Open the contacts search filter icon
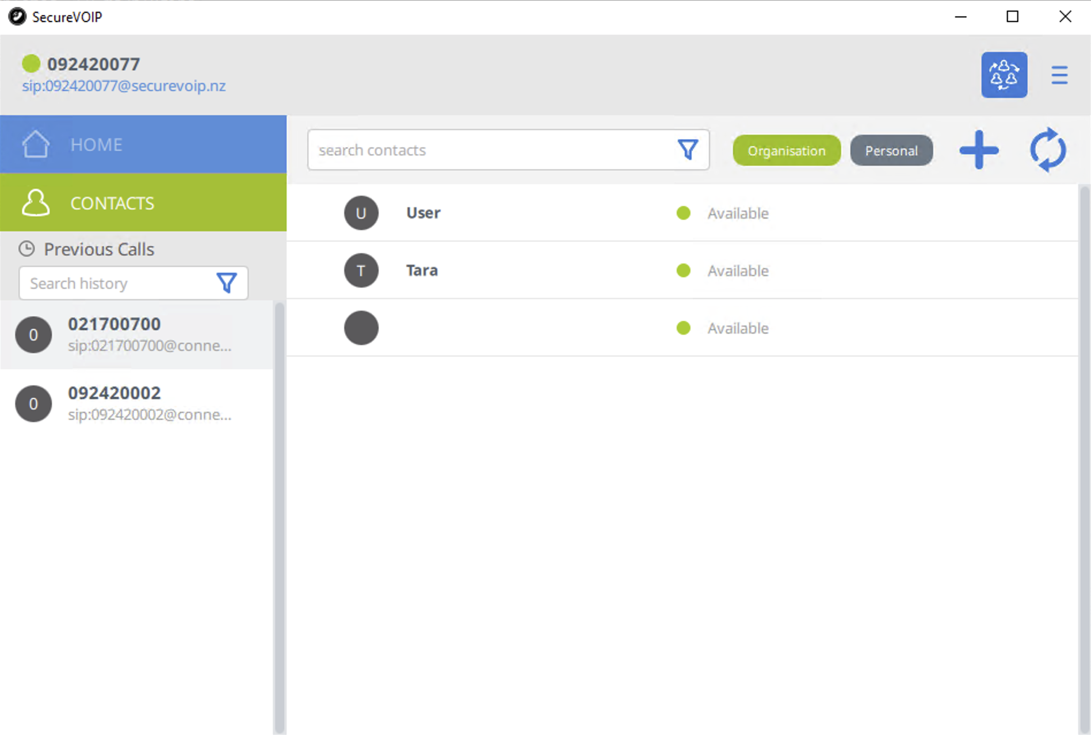The image size is (1091, 735). [688, 150]
